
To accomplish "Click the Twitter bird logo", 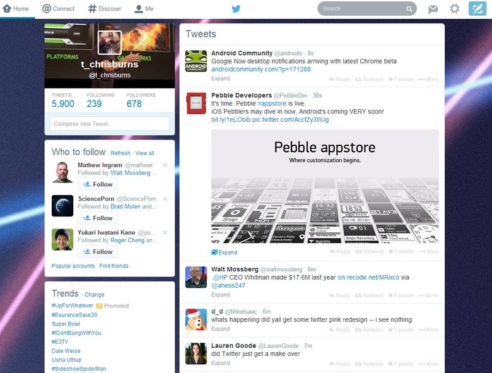I will coord(236,8).
